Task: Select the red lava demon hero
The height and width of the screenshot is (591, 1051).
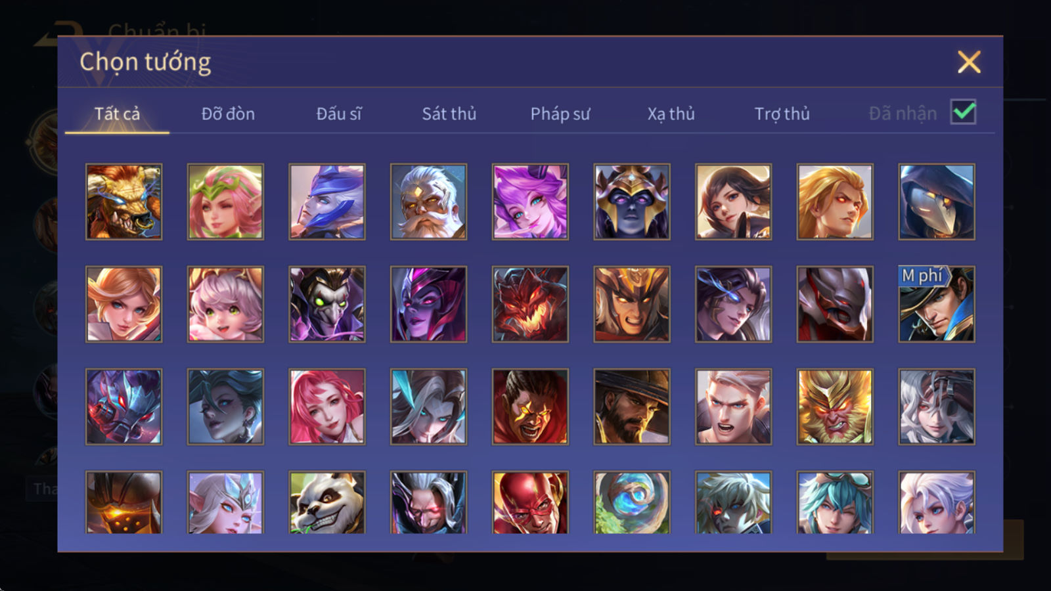Action: click(530, 304)
